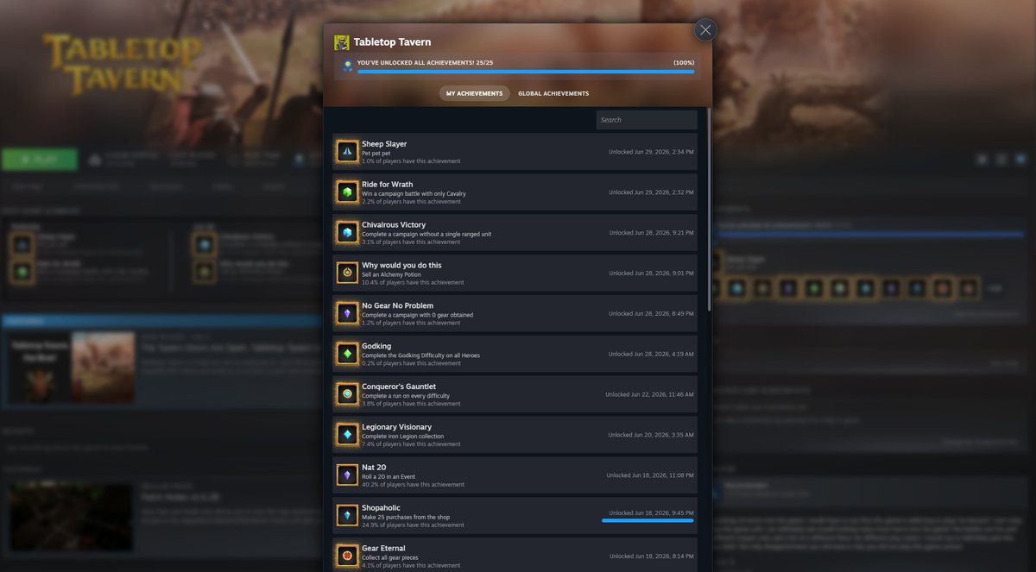Switch to My Achievements tab

(x=474, y=93)
